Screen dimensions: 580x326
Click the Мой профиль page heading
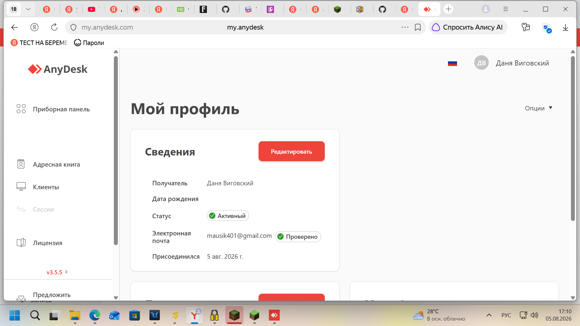[x=185, y=109]
